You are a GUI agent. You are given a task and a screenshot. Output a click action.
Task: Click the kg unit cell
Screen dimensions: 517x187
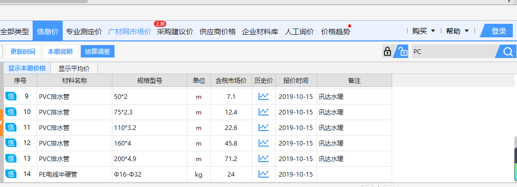198,175
